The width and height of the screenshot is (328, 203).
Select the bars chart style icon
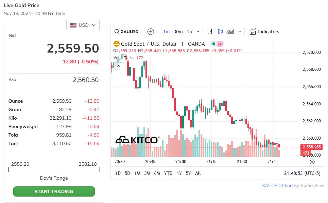click(x=210, y=32)
